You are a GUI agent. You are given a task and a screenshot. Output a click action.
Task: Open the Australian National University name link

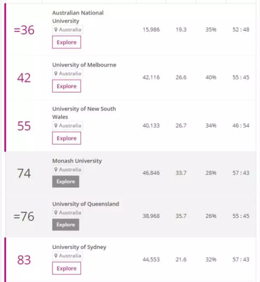[78, 17]
